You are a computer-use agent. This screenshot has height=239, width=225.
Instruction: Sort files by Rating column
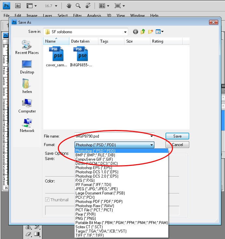(166, 41)
